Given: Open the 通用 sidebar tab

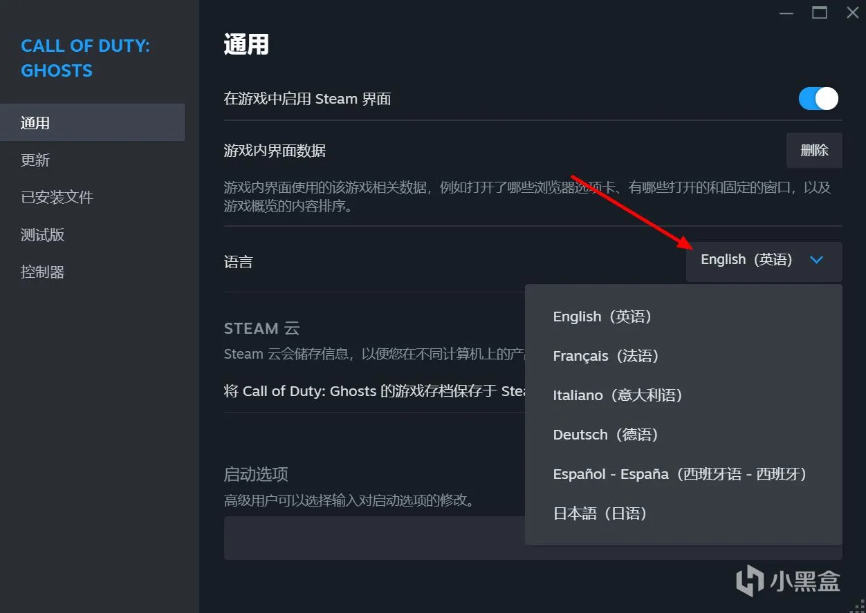Looking at the screenshot, I should tap(92, 123).
